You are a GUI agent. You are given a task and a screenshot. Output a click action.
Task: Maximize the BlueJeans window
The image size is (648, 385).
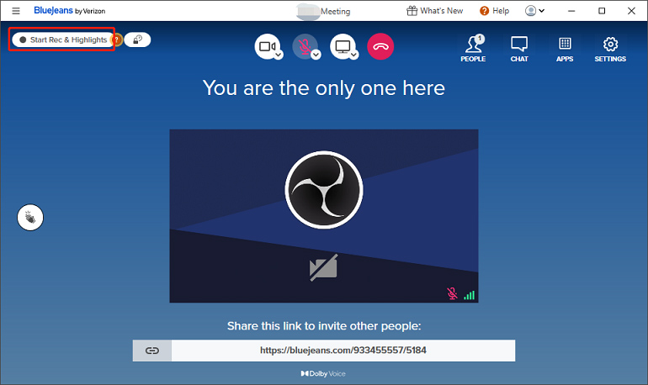602,11
